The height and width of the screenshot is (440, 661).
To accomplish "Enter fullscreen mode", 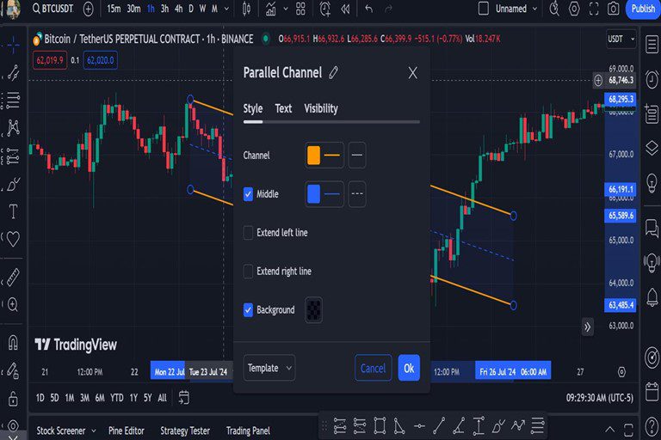I will [x=594, y=9].
